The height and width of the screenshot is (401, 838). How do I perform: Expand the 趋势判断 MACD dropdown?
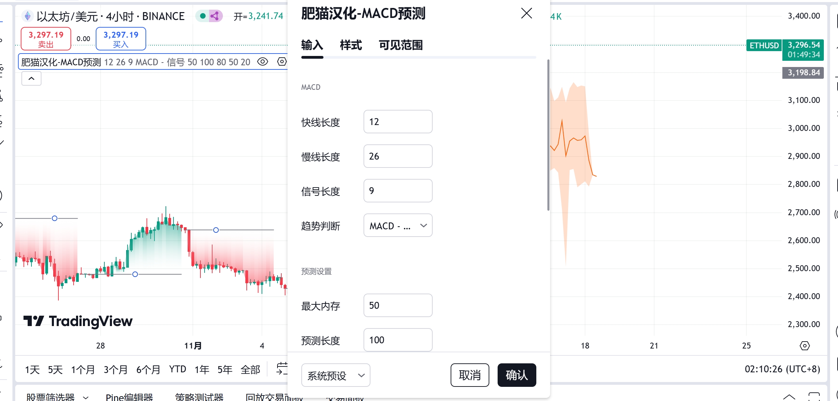(x=398, y=226)
